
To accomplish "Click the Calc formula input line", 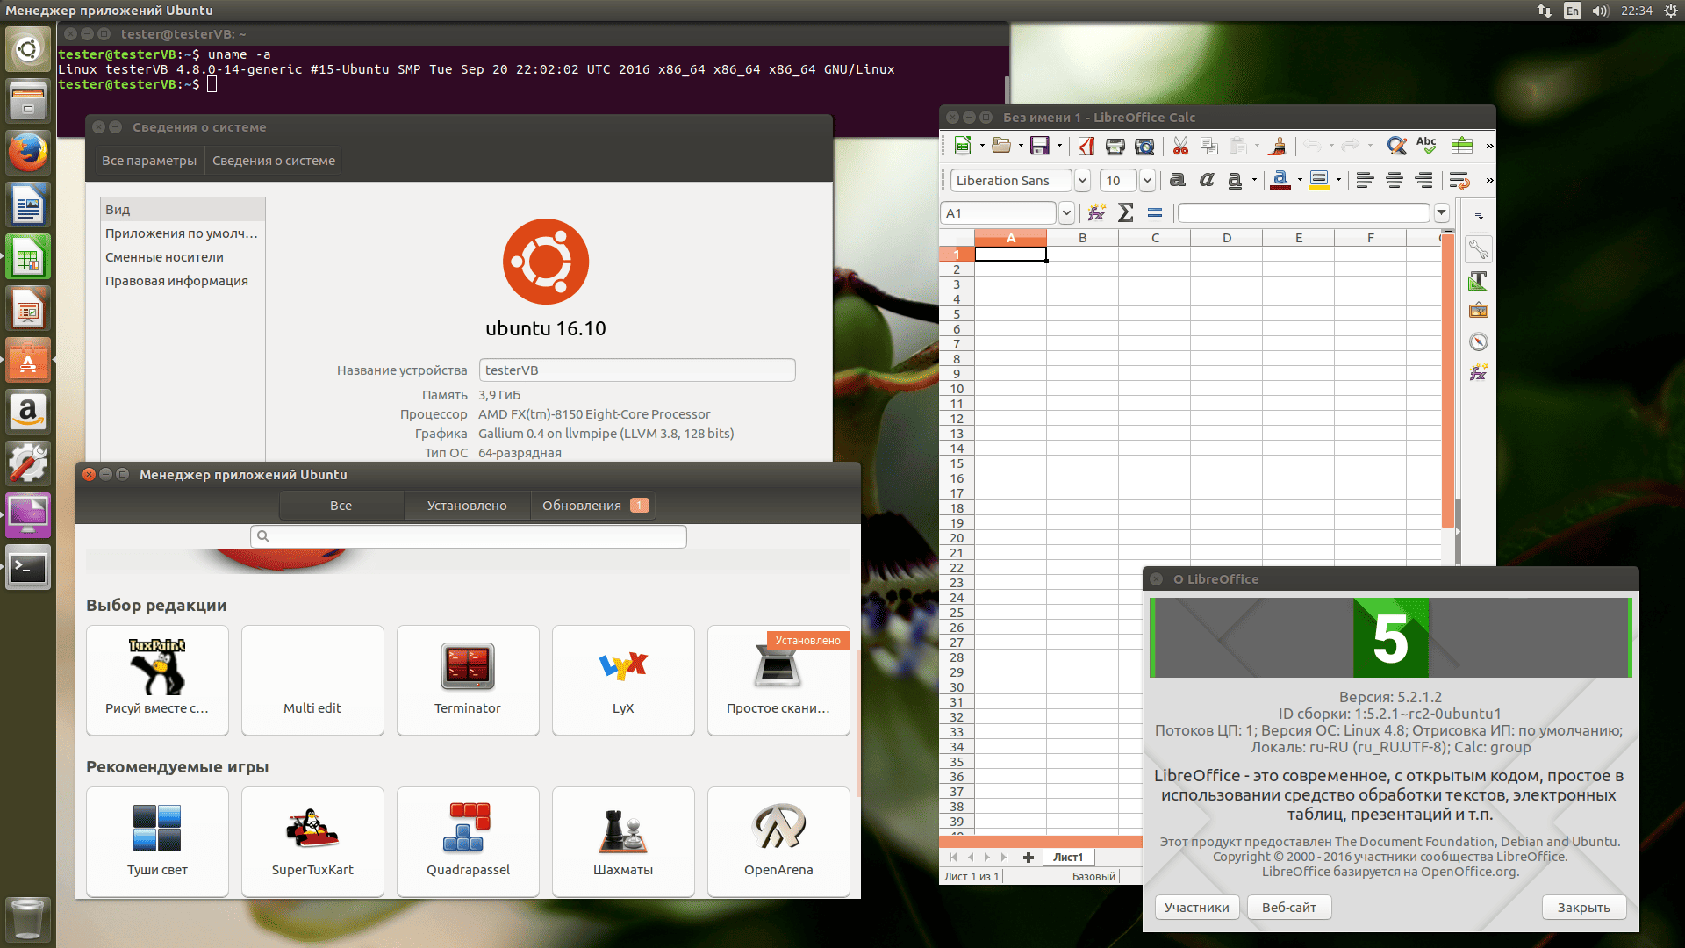I will tap(1303, 212).
